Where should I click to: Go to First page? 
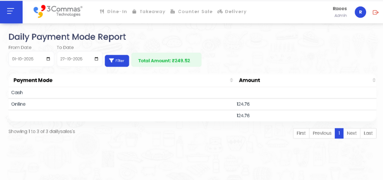click(x=301, y=133)
